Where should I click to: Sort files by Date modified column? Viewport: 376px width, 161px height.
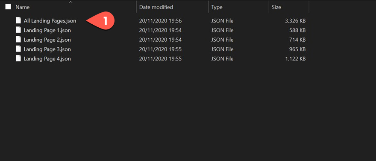click(156, 7)
